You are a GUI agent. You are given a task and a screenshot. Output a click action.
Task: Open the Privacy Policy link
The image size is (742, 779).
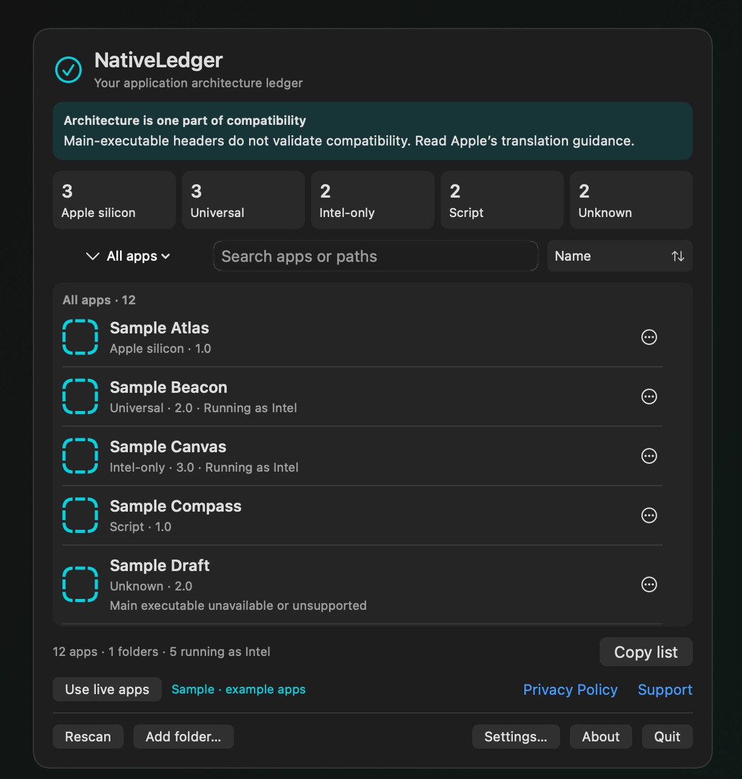point(570,690)
